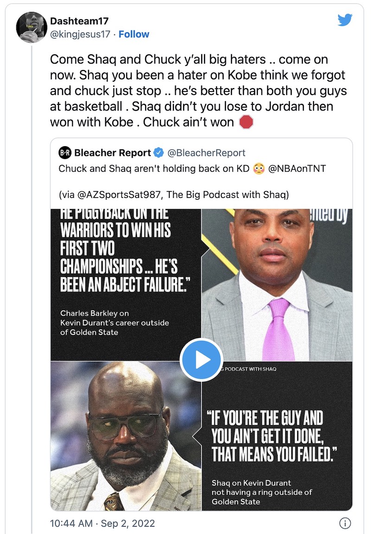371x534 pixels.
Task: Click the Twitter bird icon
Action: coord(345,20)
